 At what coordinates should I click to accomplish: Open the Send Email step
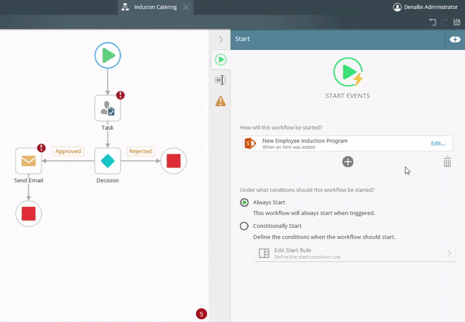(28, 161)
